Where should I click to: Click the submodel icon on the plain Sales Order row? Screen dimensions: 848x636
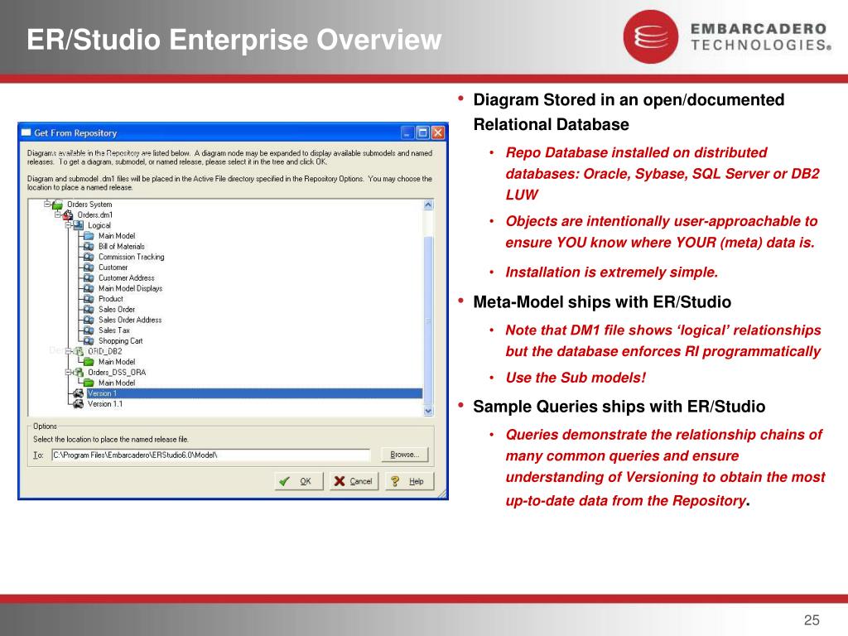click(x=89, y=310)
